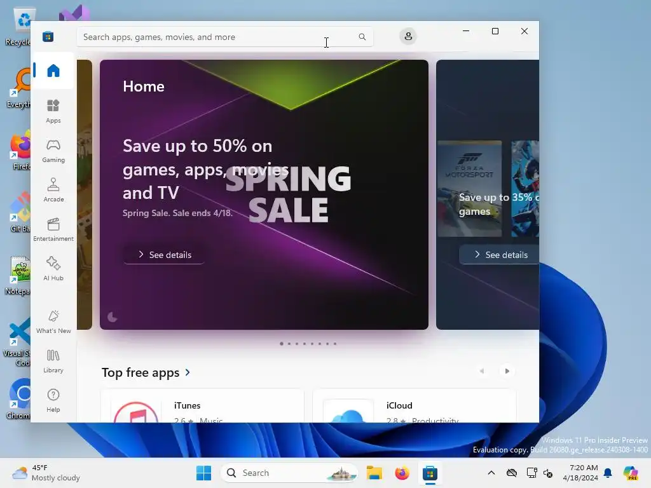Click the moon icon on Spring Sale banner

pos(112,318)
